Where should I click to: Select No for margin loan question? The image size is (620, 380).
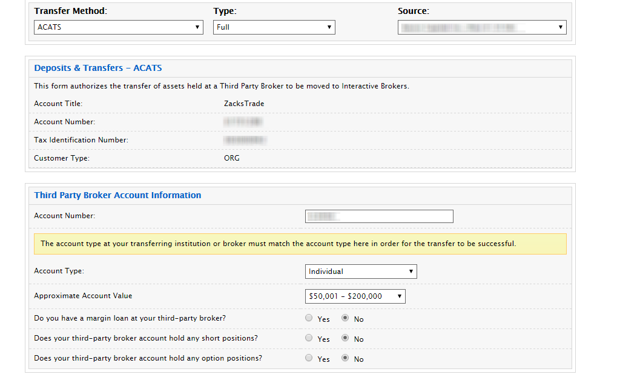(x=345, y=318)
